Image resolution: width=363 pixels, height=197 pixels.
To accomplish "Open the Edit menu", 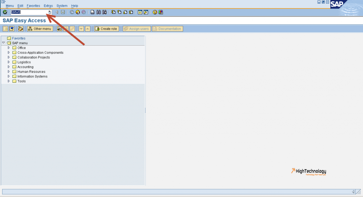I will coord(20,6).
